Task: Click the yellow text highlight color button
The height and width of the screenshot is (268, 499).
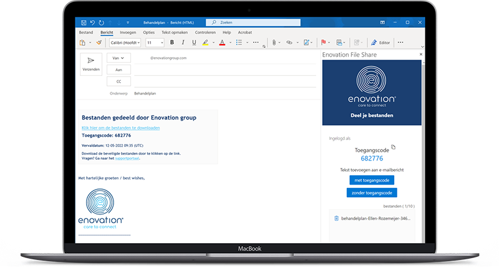Action: 206,43
